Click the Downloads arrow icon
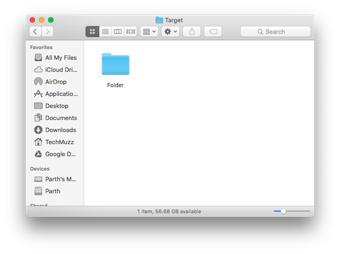The width and height of the screenshot is (340, 254). pos(38,130)
